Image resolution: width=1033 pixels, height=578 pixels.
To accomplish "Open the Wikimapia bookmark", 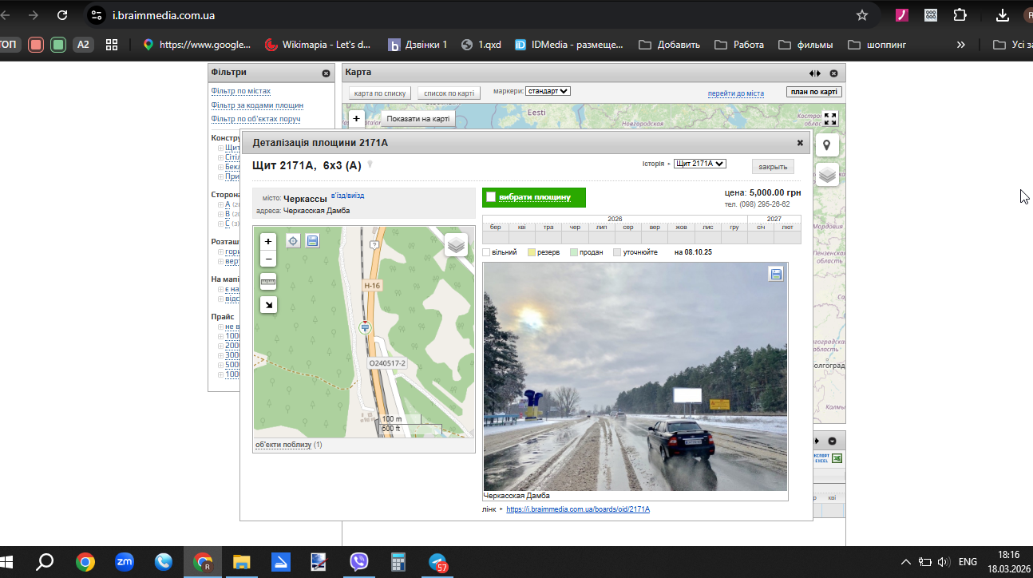I will click(x=318, y=45).
